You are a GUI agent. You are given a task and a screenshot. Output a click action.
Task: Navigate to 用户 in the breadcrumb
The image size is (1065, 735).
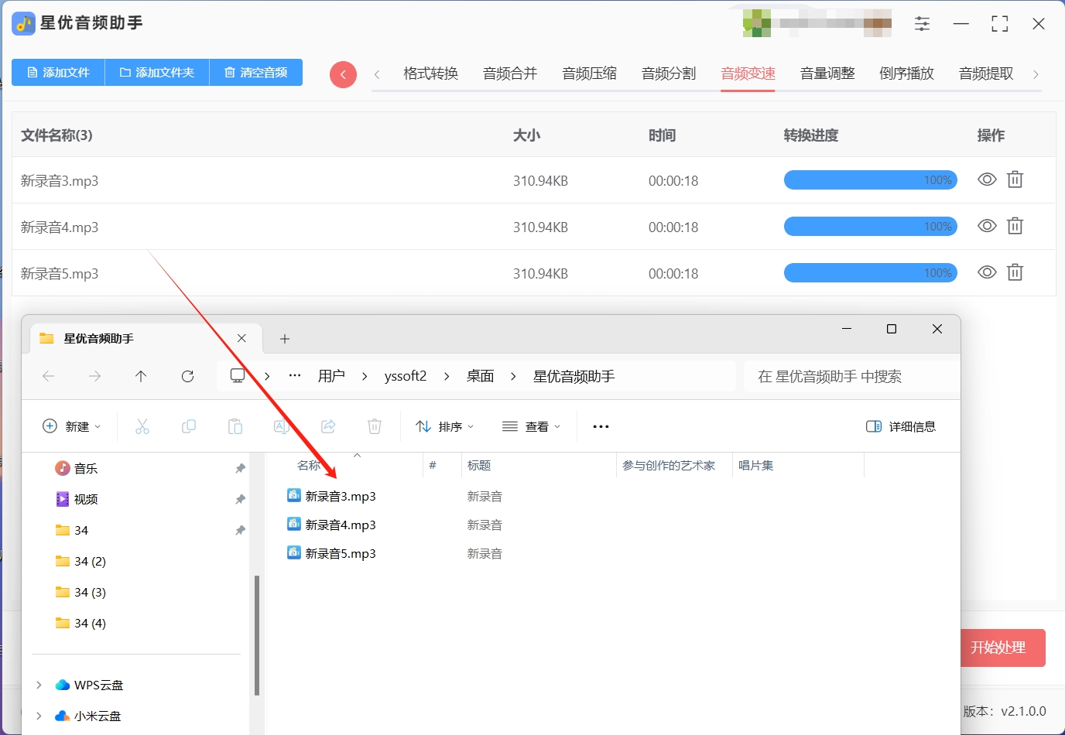331,376
